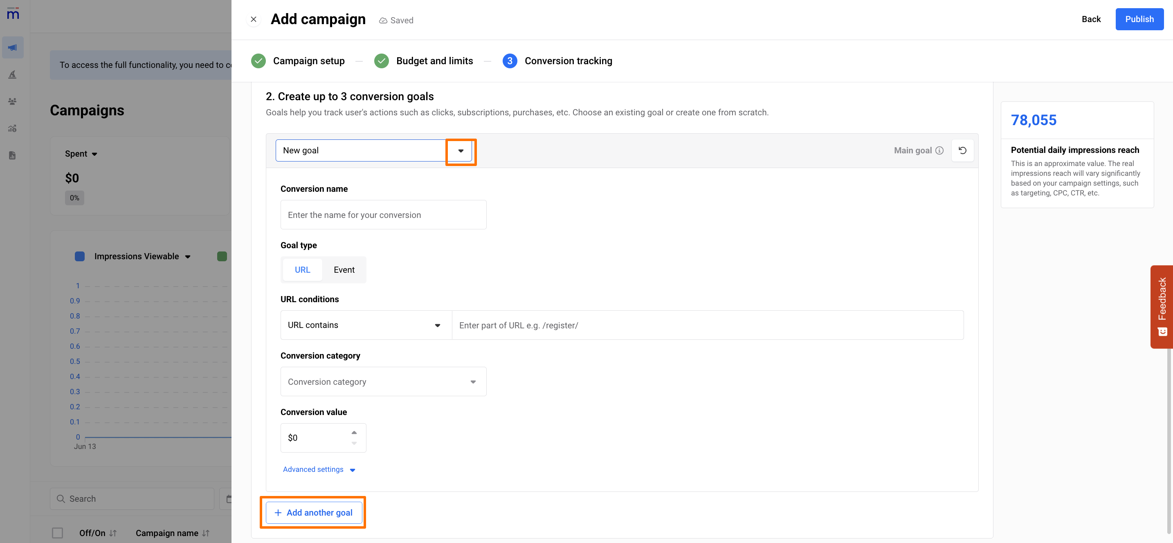Click the campaigns megaphone sidebar icon
Image resolution: width=1173 pixels, height=543 pixels.
[13, 47]
